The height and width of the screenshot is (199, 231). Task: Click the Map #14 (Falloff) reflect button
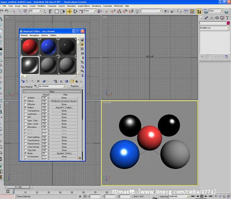click(x=64, y=108)
